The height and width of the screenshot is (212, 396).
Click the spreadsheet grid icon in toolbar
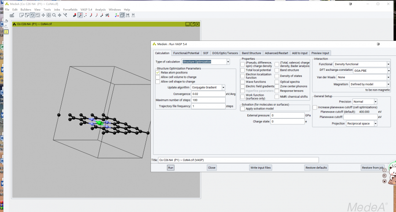point(12,15)
